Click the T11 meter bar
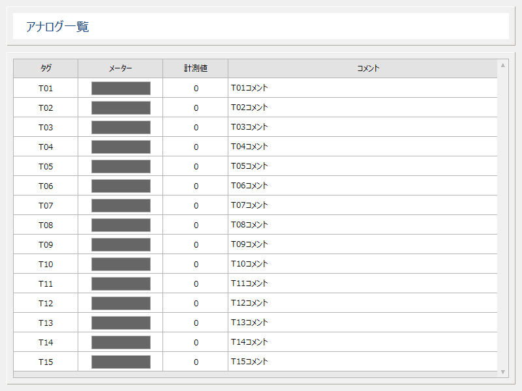 pyautogui.click(x=121, y=283)
